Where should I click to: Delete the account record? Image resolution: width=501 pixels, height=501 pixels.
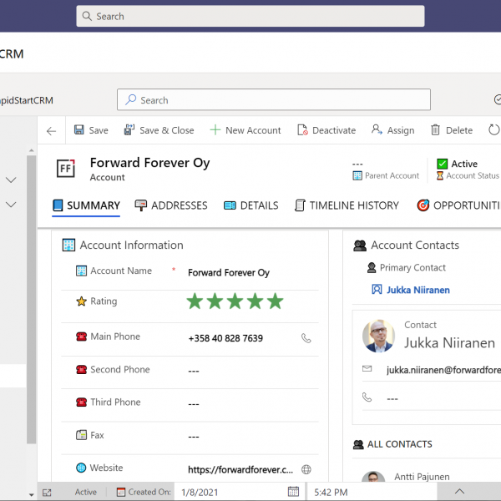452,130
